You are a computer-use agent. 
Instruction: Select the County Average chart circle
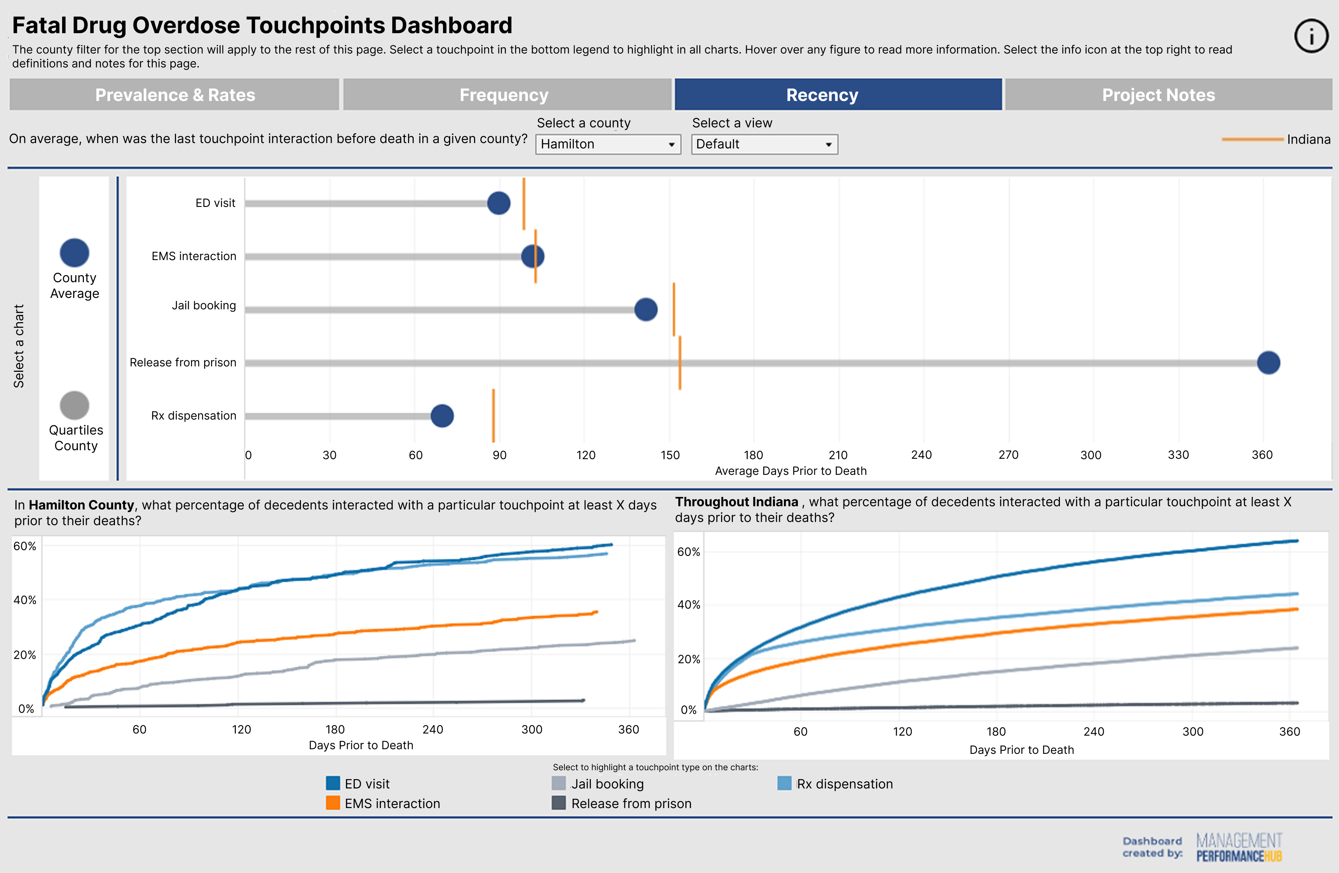(x=74, y=253)
